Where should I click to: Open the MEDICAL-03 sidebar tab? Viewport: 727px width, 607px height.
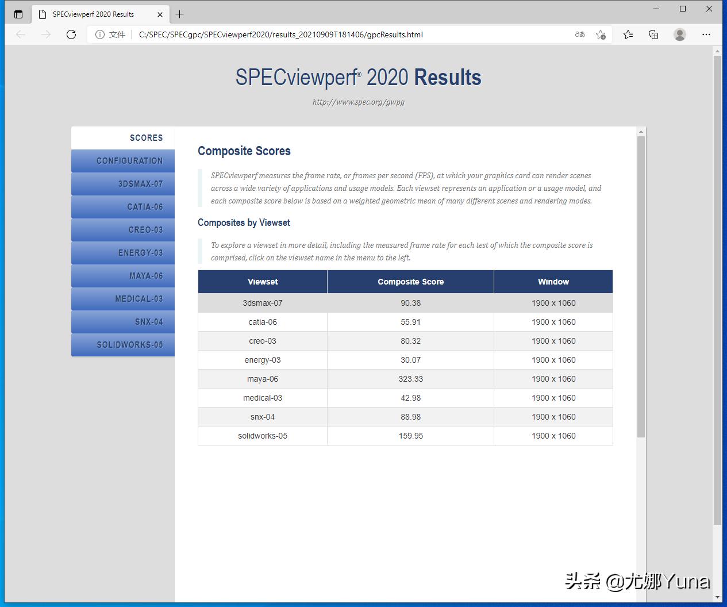(123, 299)
